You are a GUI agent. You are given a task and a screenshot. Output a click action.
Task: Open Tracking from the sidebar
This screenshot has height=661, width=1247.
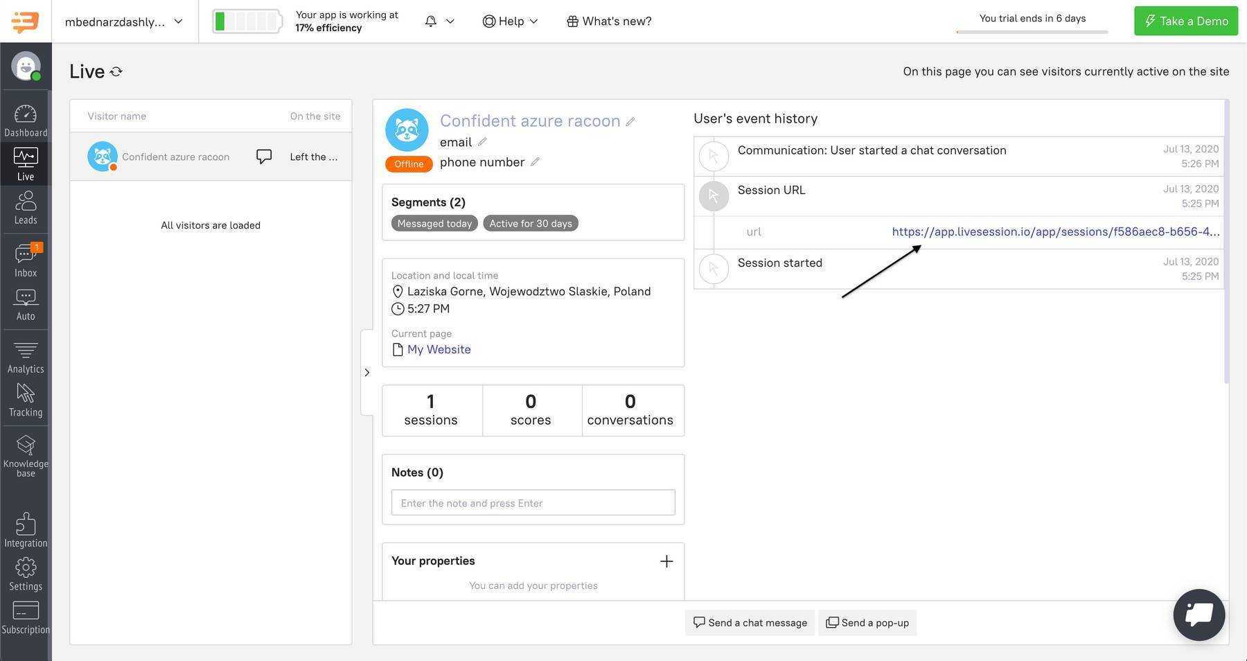[26, 400]
